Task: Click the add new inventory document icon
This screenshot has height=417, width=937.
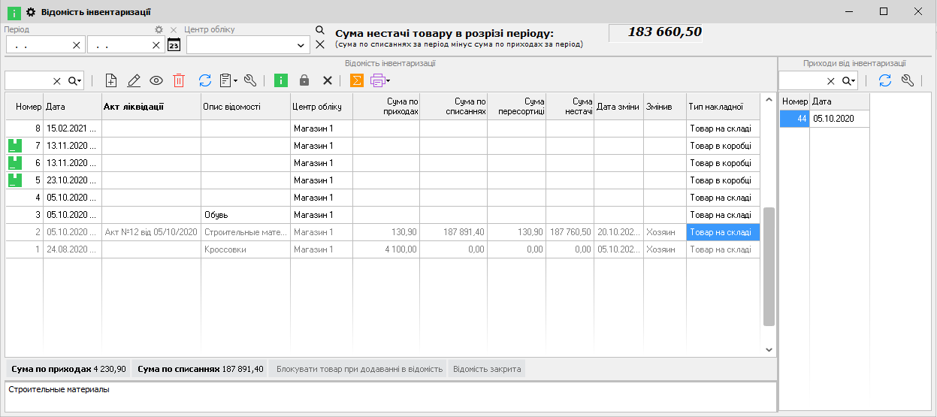Action: [x=111, y=80]
